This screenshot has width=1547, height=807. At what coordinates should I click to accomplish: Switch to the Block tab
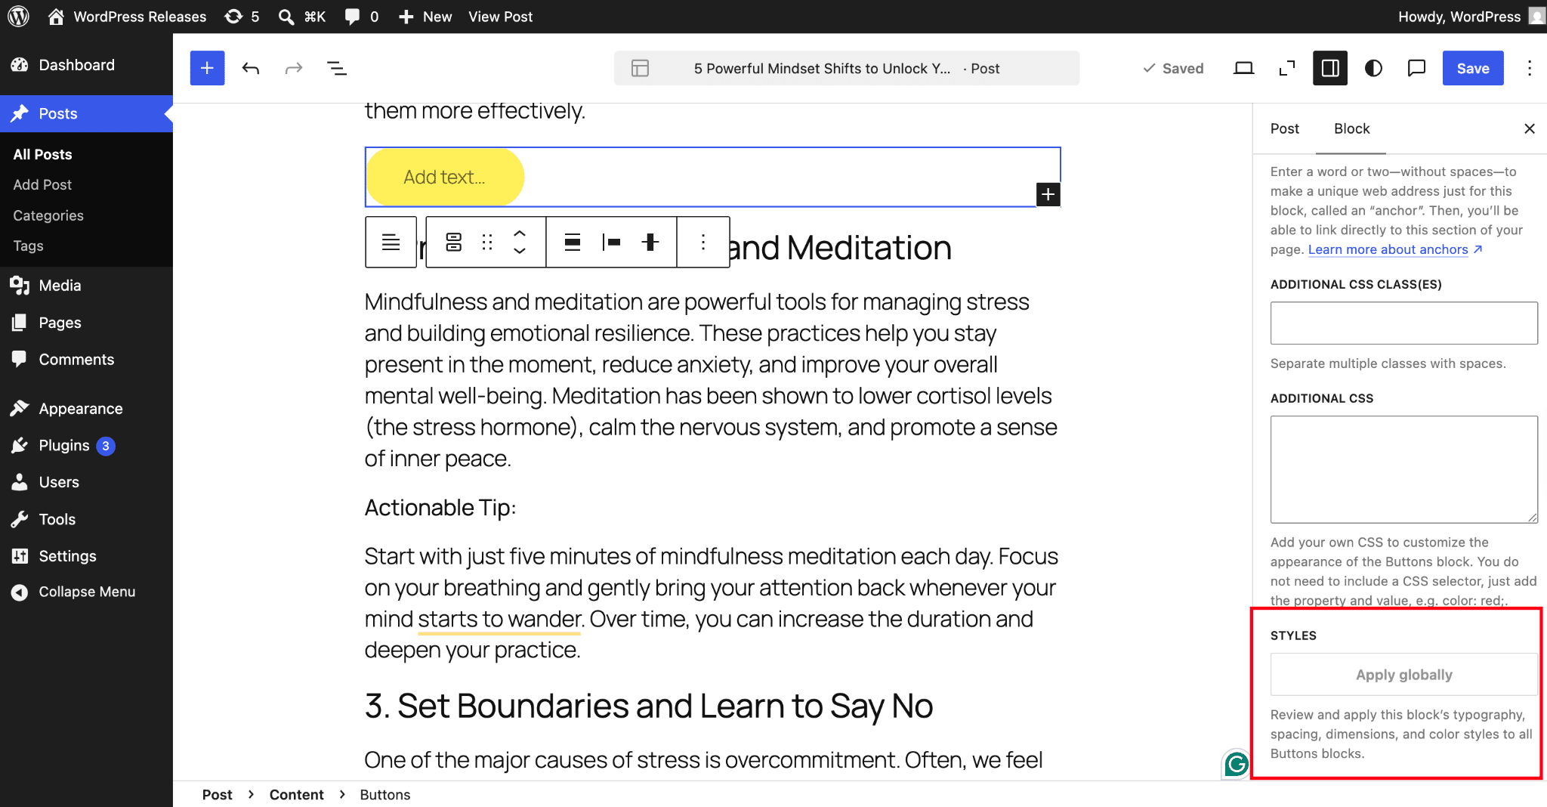click(1351, 128)
